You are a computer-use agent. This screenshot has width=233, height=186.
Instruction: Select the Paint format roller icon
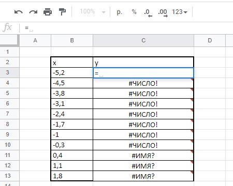click(62, 12)
